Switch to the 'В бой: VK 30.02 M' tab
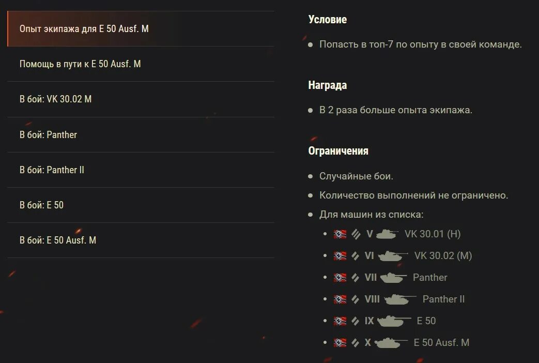Viewport: 539px width, 363px height. pyautogui.click(x=56, y=99)
